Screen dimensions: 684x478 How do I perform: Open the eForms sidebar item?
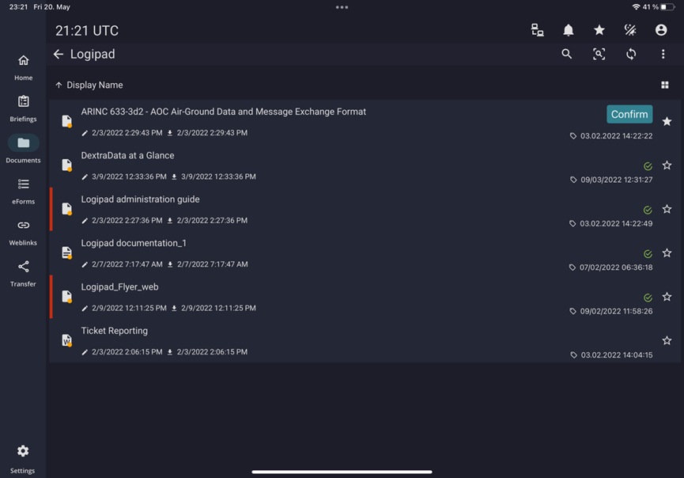tap(23, 192)
